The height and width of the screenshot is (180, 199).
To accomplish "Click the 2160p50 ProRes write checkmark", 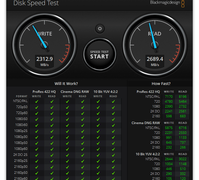I will tap(37, 173).
